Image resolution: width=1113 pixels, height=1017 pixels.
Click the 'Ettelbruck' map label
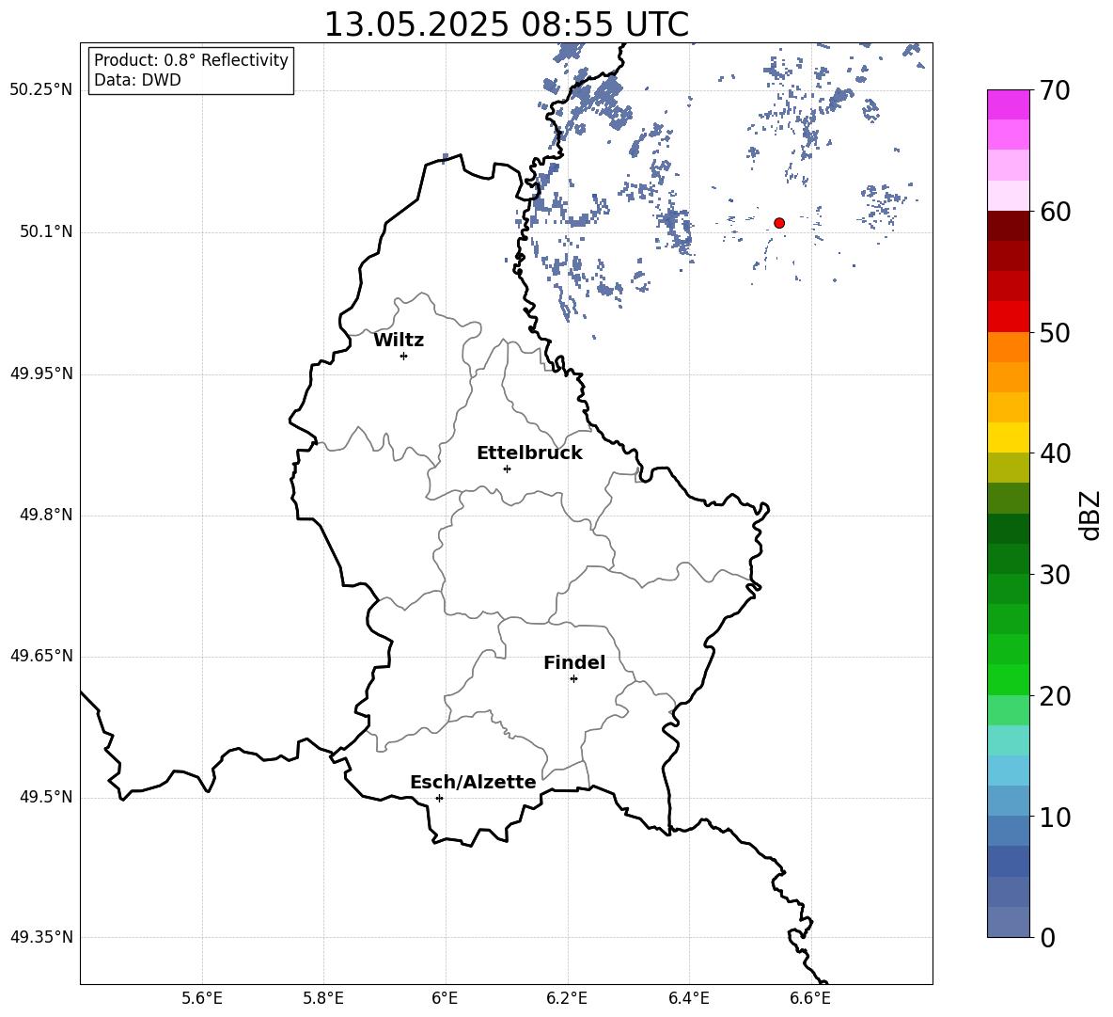pyautogui.click(x=529, y=453)
